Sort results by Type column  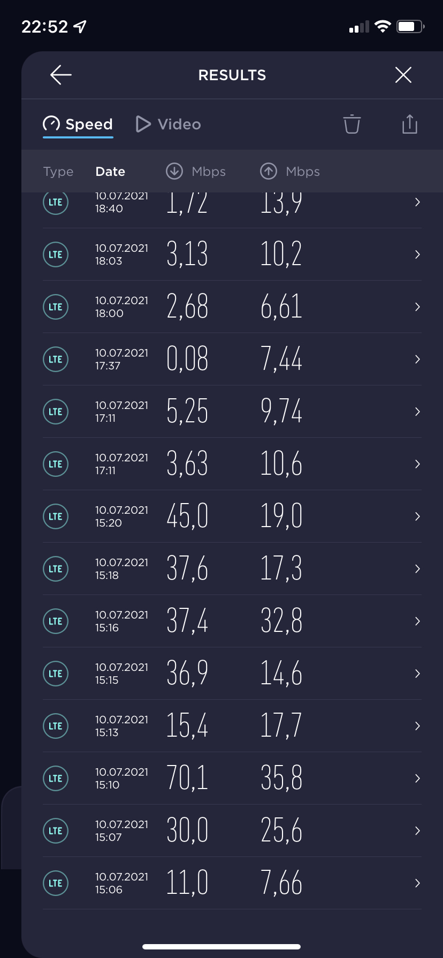click(x=58, y=172)
